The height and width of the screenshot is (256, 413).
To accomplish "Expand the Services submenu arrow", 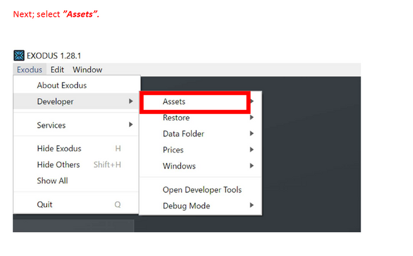I will (131, 124).
